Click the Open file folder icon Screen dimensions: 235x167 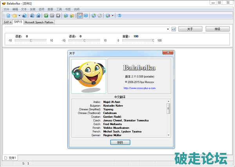click(14, 16)
